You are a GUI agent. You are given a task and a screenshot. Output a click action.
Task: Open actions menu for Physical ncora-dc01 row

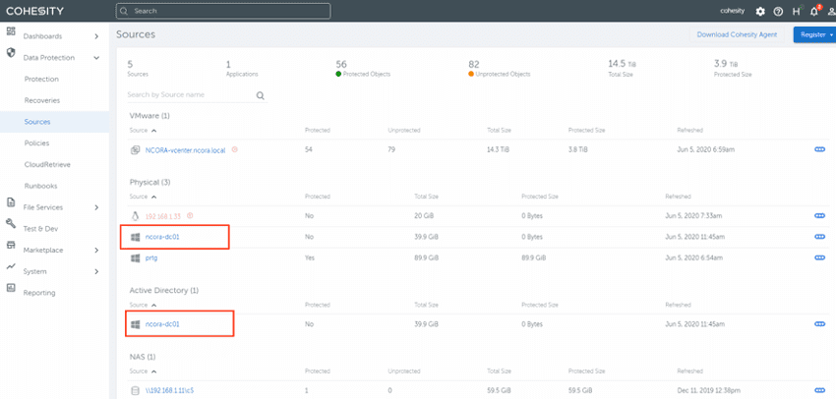click(x=820, y=237)
